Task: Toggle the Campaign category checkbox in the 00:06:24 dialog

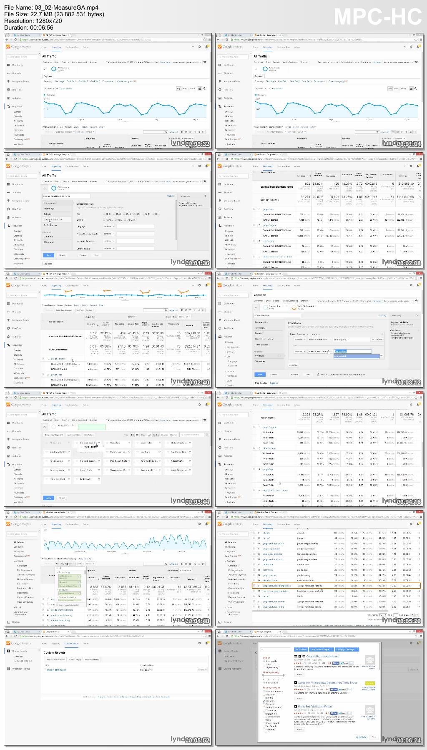Action: (x=264, y=701)
